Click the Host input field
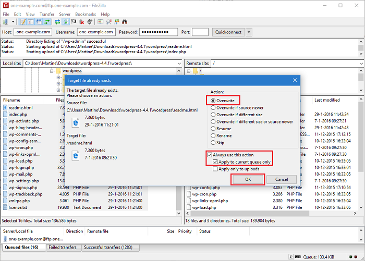Screen dimensions: 365x261 [33, 32]
